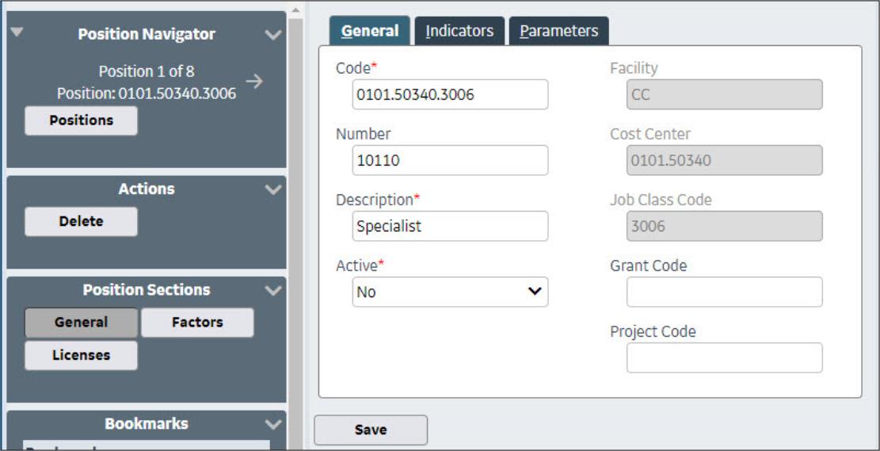Collapse the Bookmarks panel chevron
Viewport: 880px width, 451px height.
click(x=273, y=424)
